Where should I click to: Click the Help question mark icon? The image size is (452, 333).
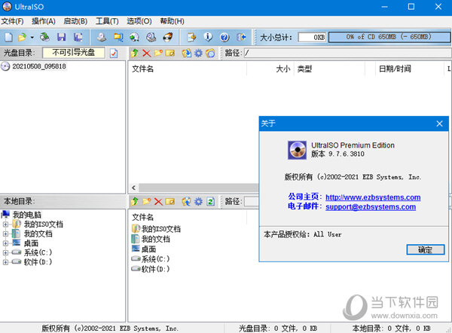tap(224, 37)
